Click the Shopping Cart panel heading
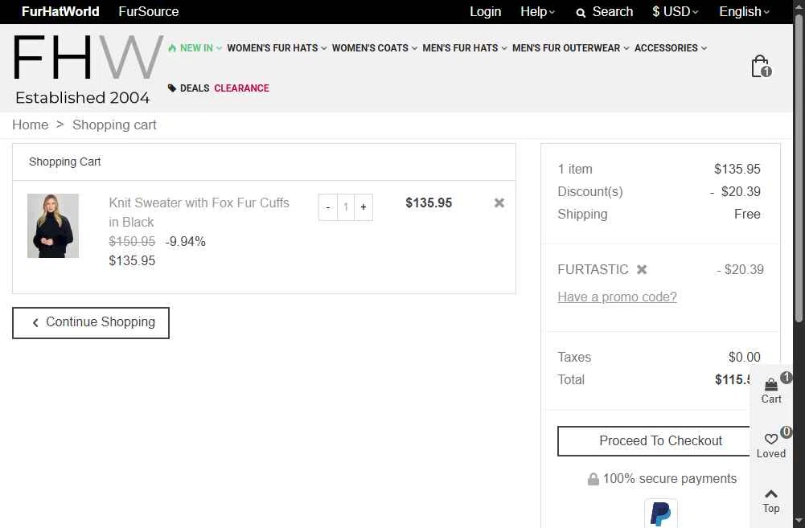The width and height of the screenshot is (805, 528). point(64,162)
